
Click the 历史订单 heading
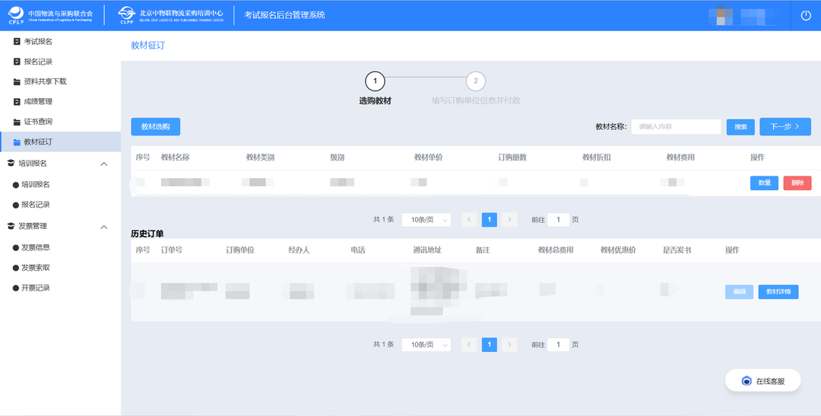(x=147, y=233)
